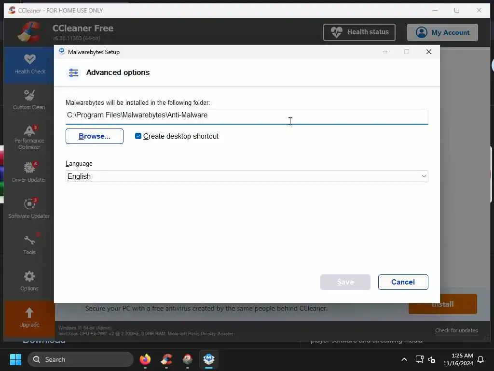Click the Advanced options sliders icon
The image size is (494, 371).
[73, 73]
